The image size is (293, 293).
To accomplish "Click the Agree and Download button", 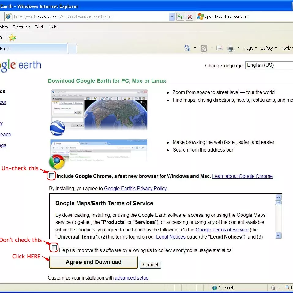I will click(93, 262).
